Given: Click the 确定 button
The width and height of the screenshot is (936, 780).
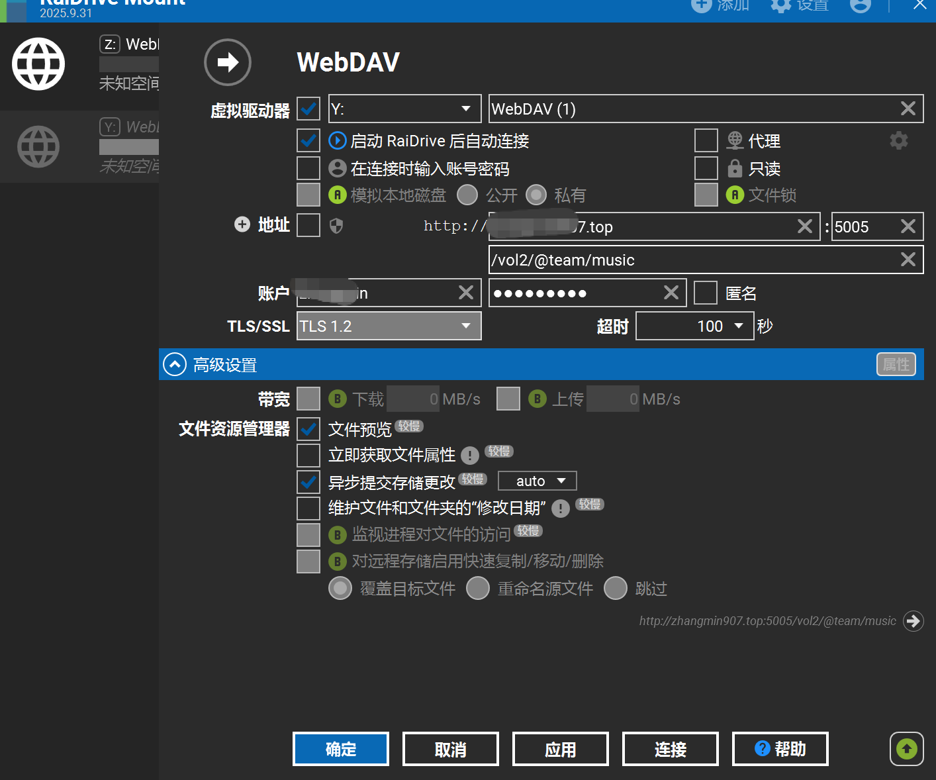Looking at the screenshot, I should click(x=341, y=749).
